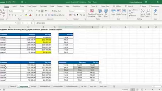This screenshot has height=91, width=162.
Task: Open the Developer ribbon tab
Action: click(x=76, y=6)
